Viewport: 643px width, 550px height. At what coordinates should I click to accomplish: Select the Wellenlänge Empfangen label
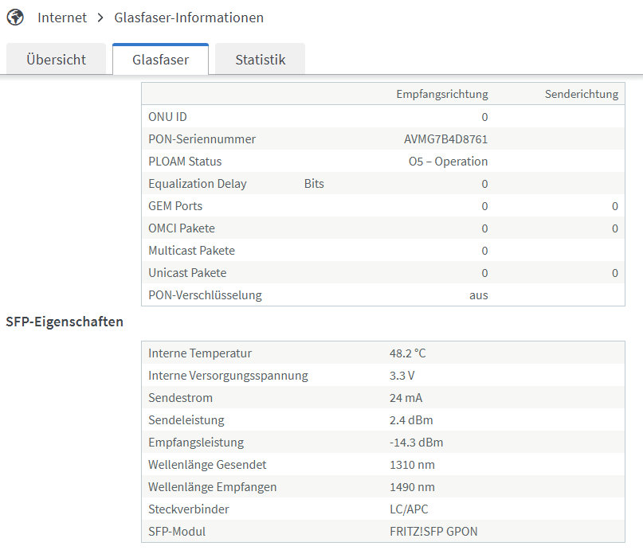(213, 487)
